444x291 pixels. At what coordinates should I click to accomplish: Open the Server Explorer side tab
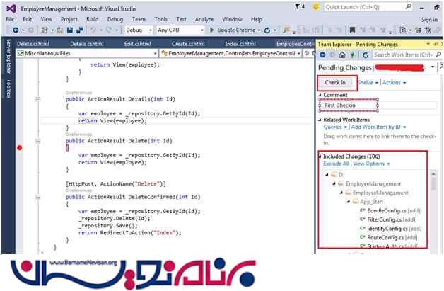[x=8, y=58]
